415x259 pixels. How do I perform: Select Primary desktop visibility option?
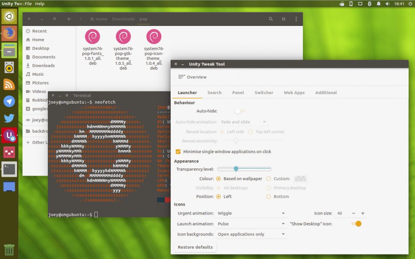[269, 188]
